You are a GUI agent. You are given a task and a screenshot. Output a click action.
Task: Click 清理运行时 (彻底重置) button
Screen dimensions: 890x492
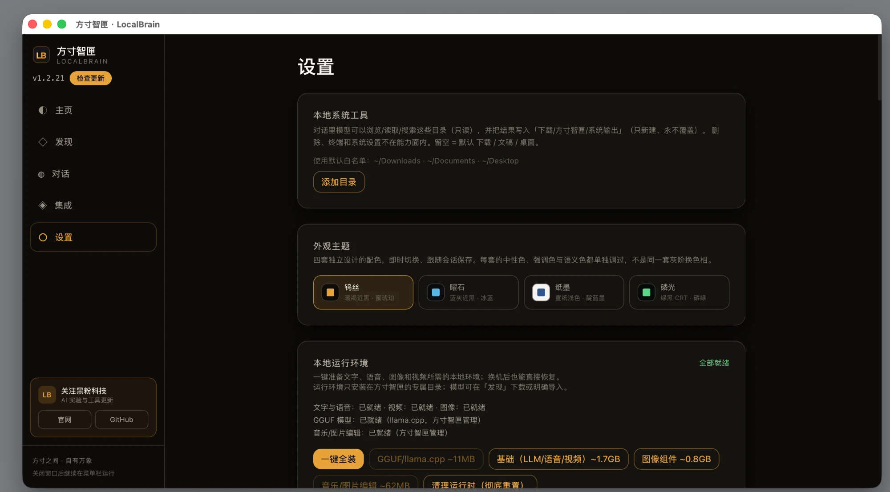480,482
